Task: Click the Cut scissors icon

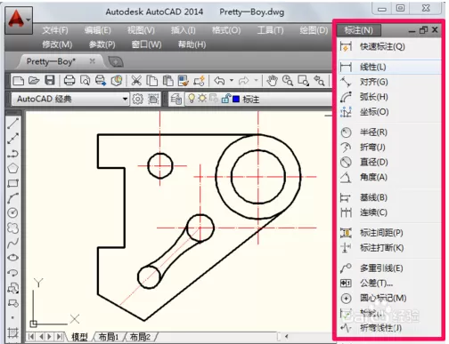Action: (136, 81)
